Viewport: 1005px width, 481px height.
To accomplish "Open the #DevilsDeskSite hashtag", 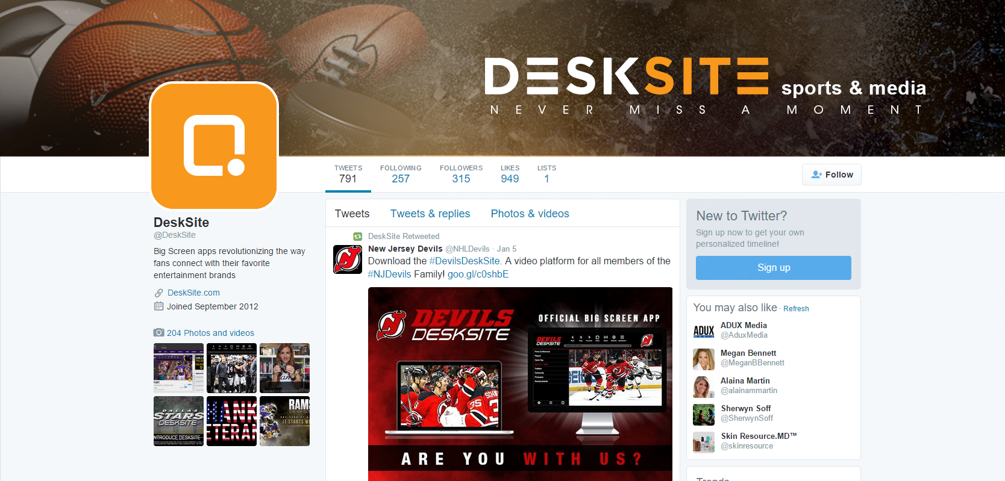I will [465, 261].
